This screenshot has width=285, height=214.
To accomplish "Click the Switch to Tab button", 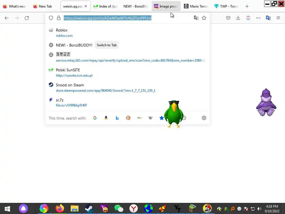I will pyautogui.click(x=107, y=45).
